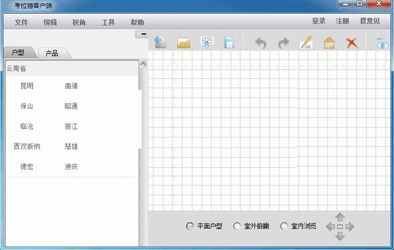
Task: Select the 室外俯瞰 radio button
Action: point(237,226)
